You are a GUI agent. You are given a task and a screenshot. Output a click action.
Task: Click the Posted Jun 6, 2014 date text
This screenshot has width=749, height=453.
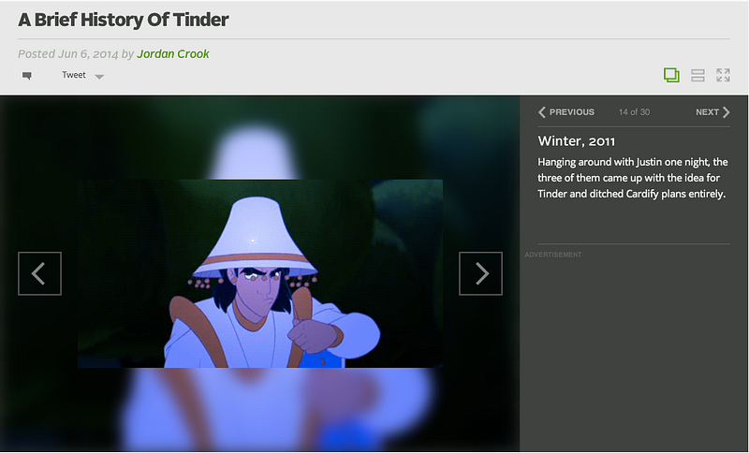coord(67,54)
